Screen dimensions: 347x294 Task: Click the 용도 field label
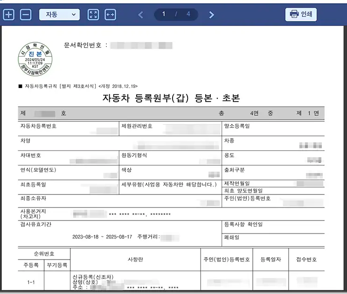(x=229, y=155)
